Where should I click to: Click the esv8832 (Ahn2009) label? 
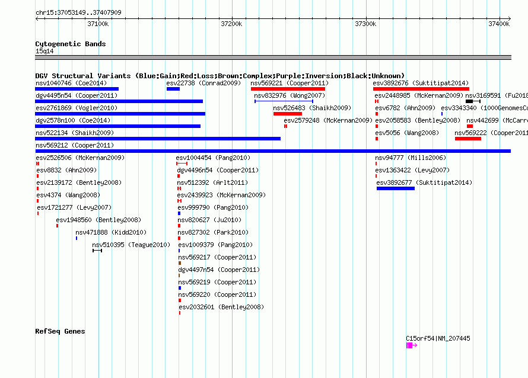[66, 170]
